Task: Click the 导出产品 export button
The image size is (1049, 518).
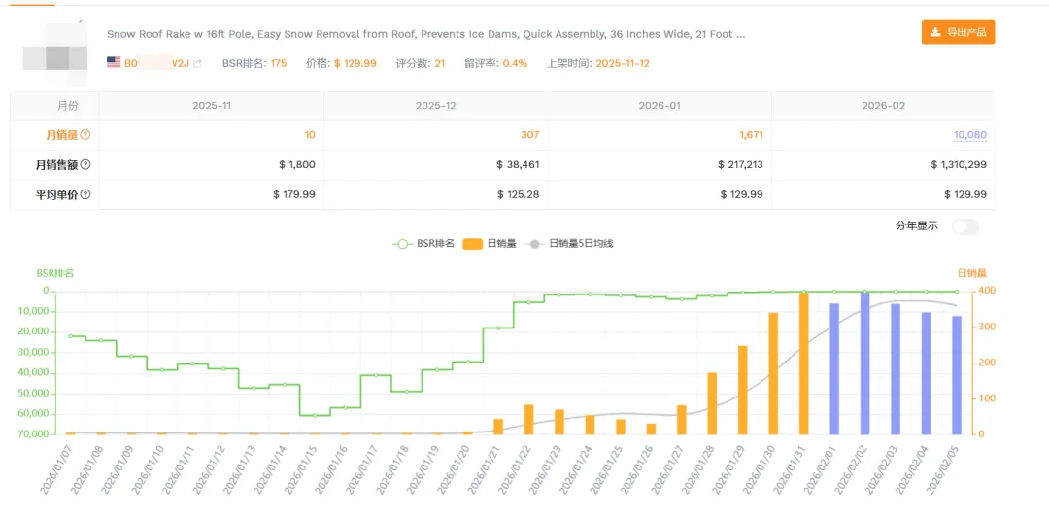Action: 958,32
